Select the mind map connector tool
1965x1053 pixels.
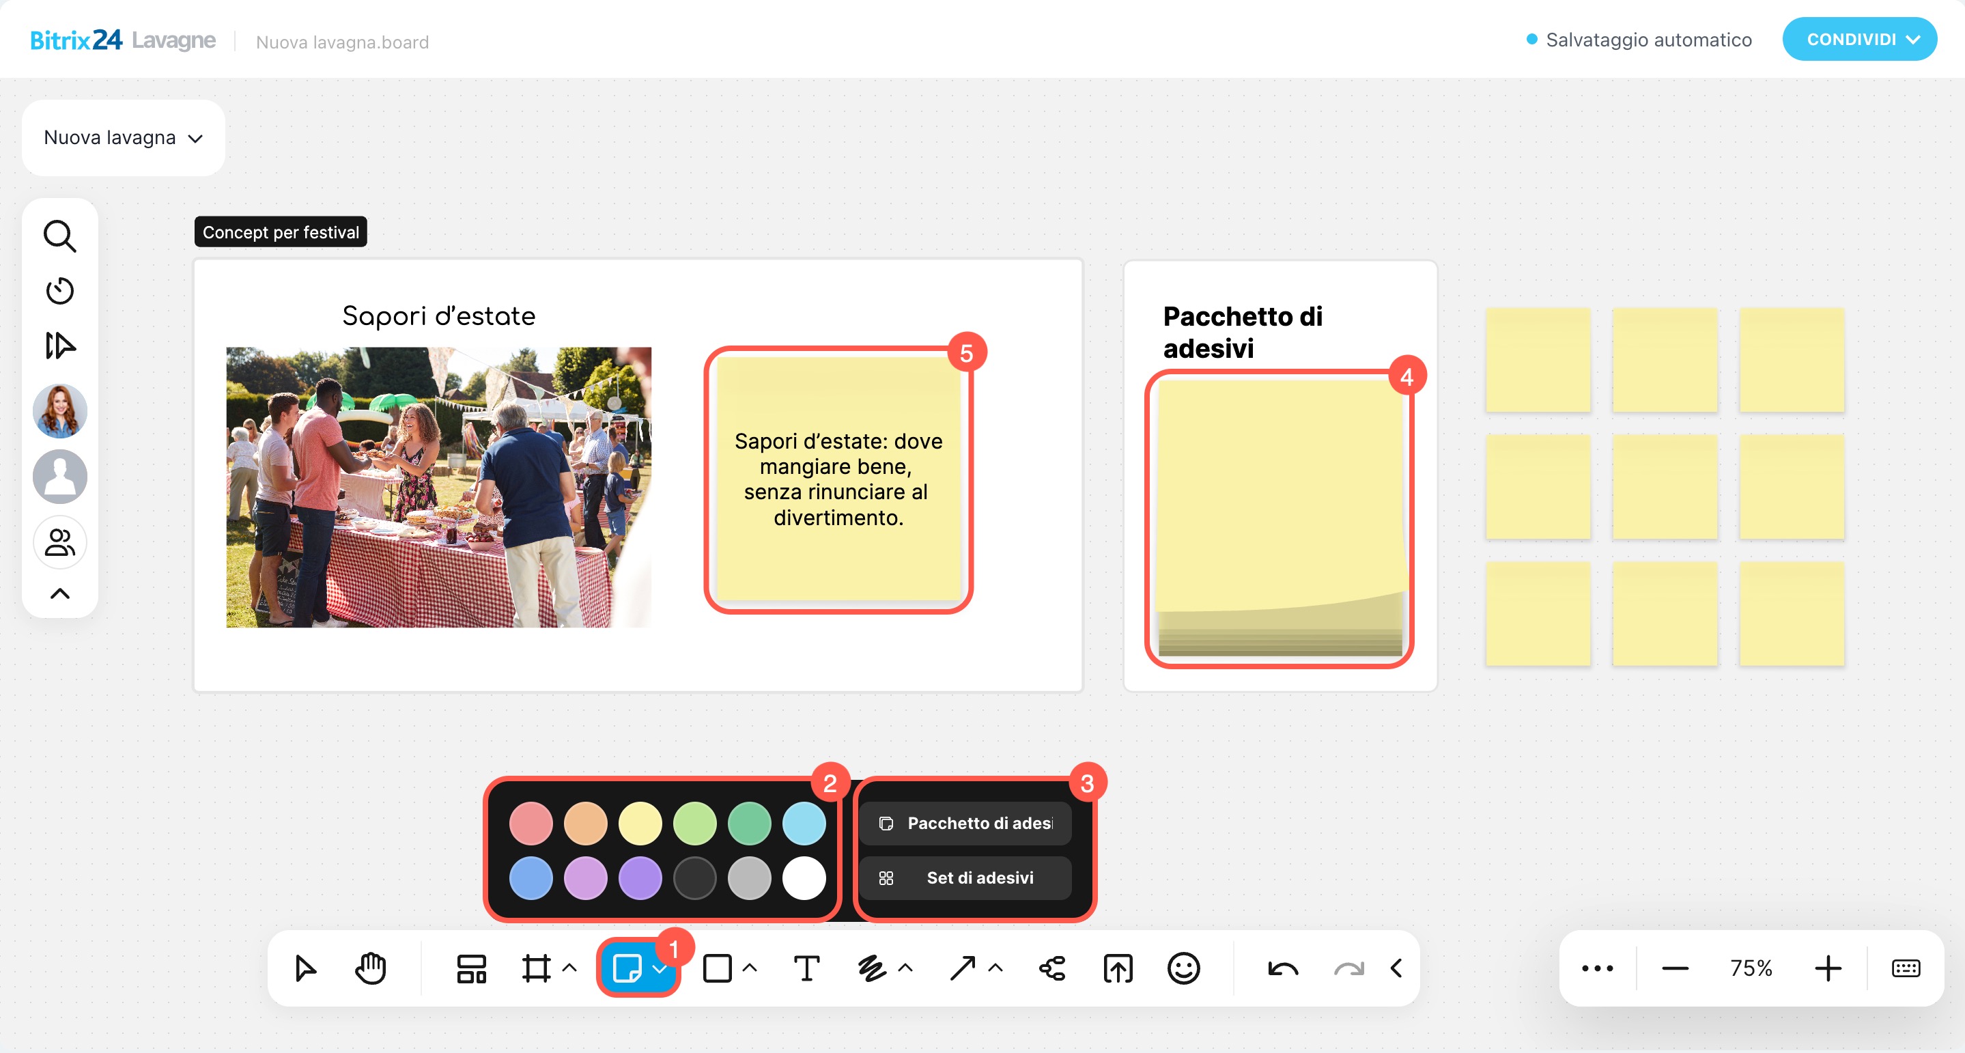tap(1052, 968)
